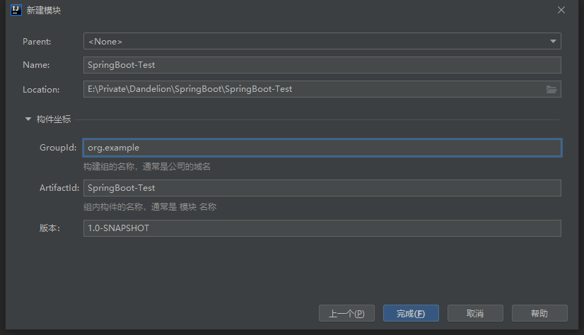Click the 版本 field showing 1.0-SNAPSHOT
Viewport: 584px width, 335px height.
[322, 228]
